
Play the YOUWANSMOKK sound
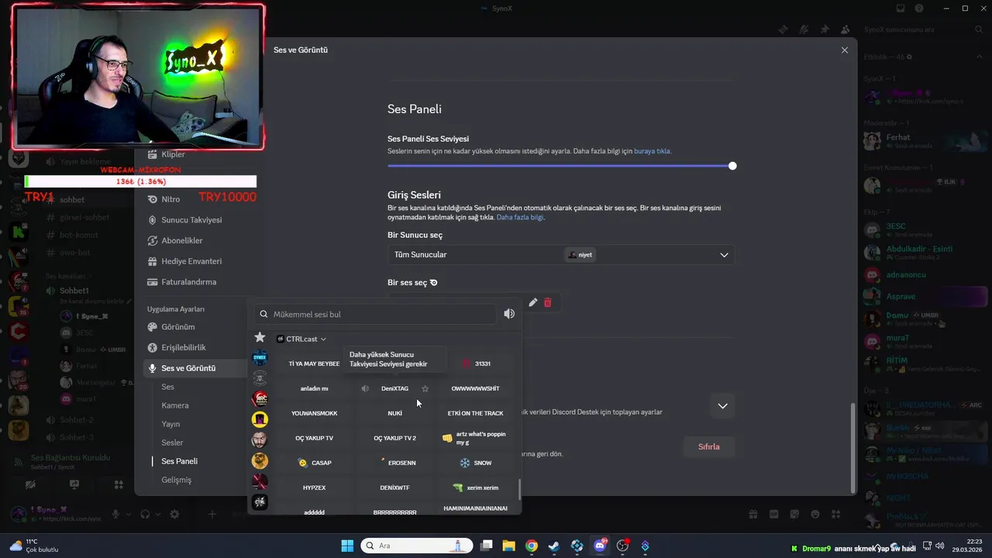(314, 413)
